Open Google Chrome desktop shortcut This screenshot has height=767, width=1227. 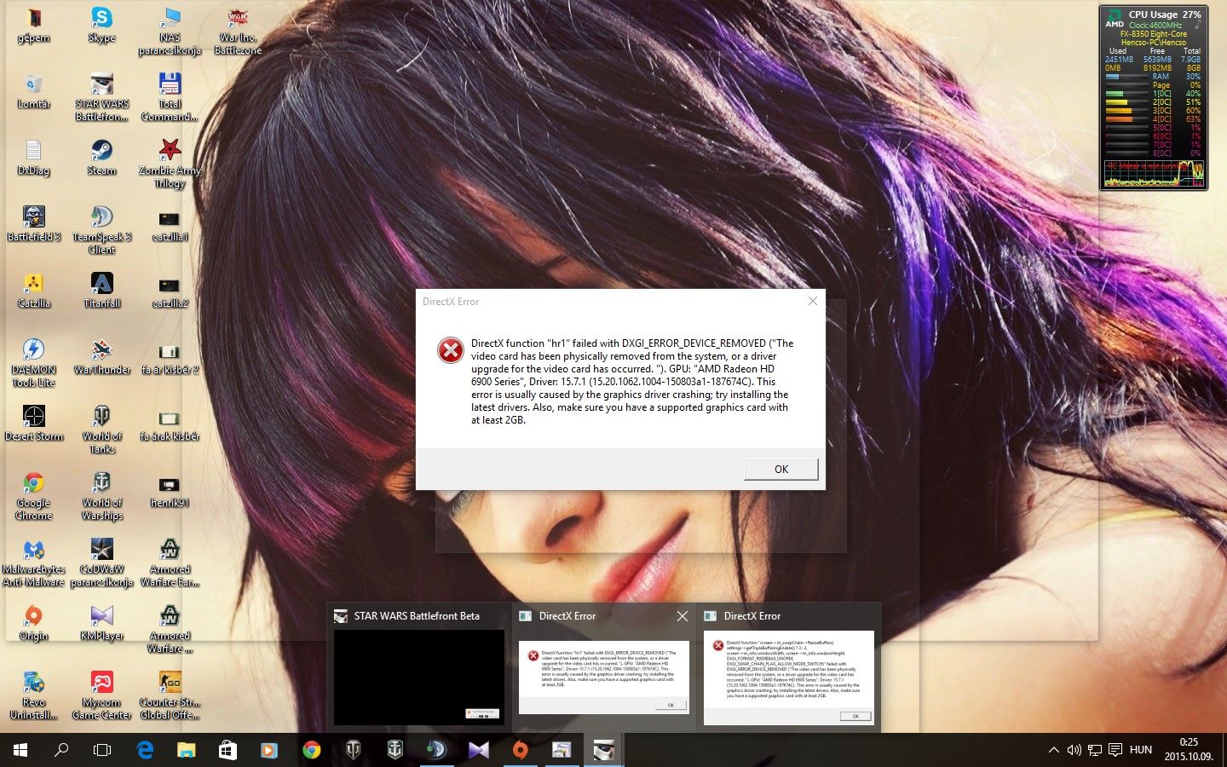[x=33, y=496]
